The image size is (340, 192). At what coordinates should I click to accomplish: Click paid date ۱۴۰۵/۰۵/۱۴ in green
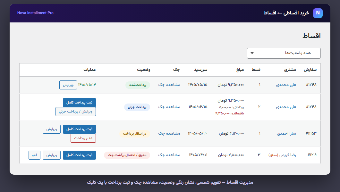pyautogui.click(x=87, y=85)
